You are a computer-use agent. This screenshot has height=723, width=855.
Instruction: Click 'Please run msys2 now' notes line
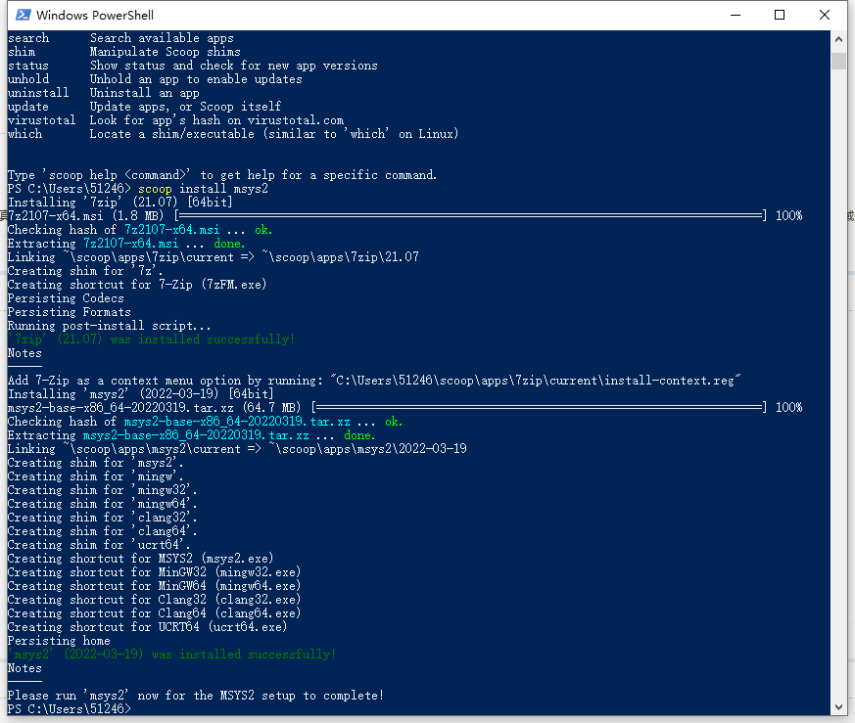(x=196, y=696)
